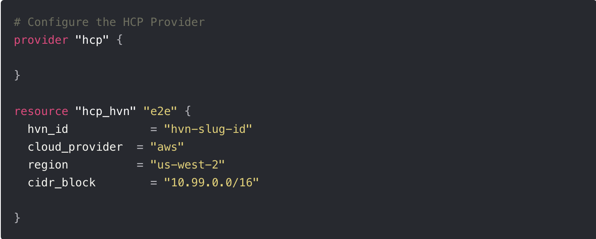
Task: Click the 'resource' keyword
Action: (41, 111)
